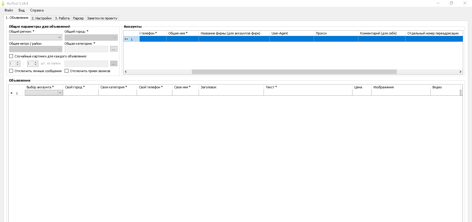The width and height of the screenshot is (472, 222).
Task: Click the Прокси cell in accounts row 1
Action: [336, 39]
